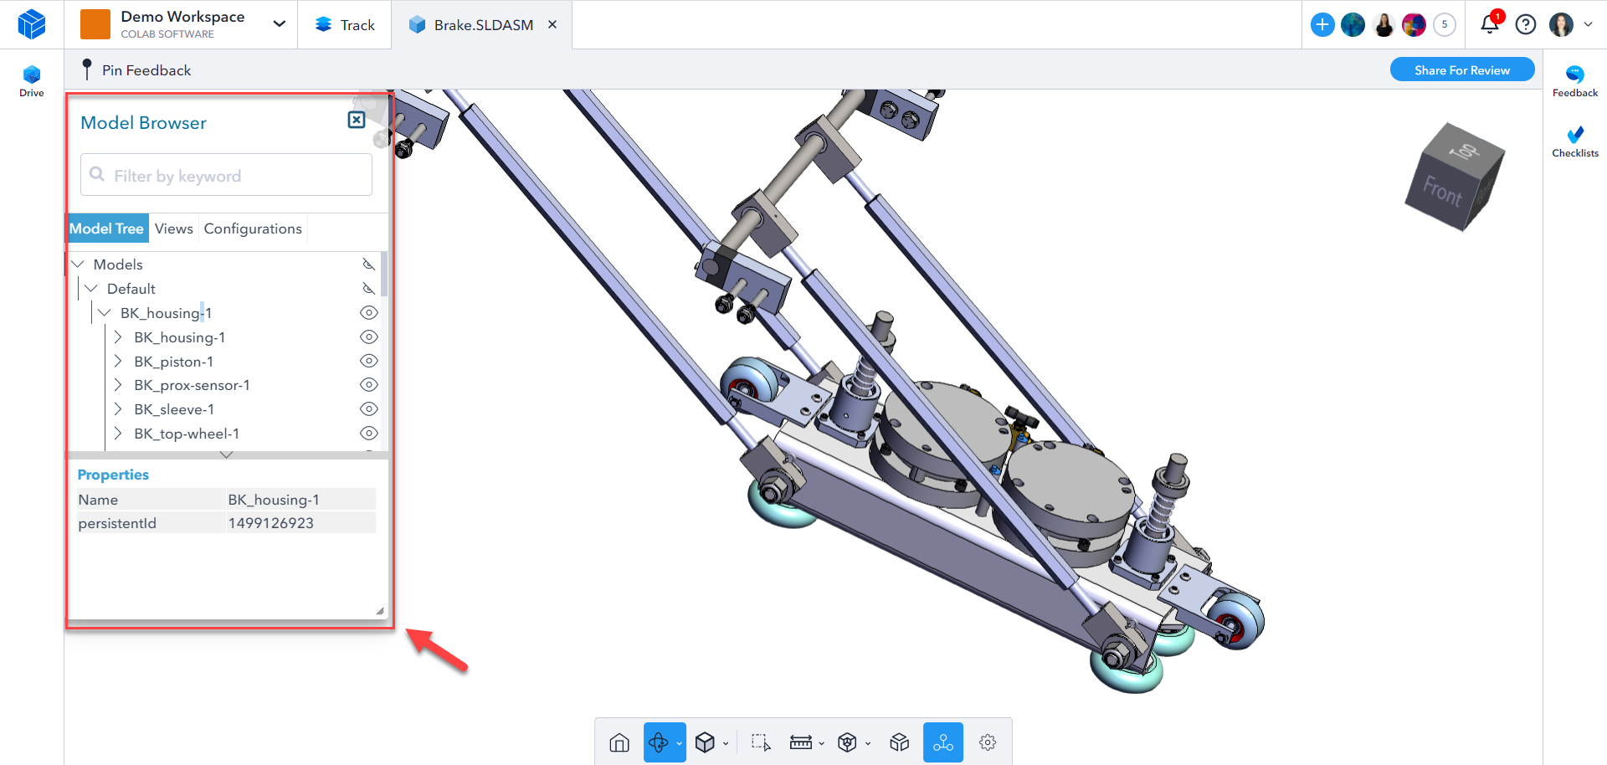
Task: Close the Brake.SLDASM tab
Action: click(552, 24)
